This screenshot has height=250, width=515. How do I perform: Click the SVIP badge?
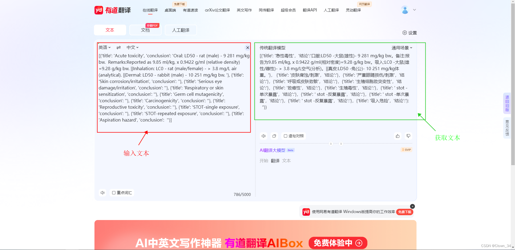click(406, 150)
